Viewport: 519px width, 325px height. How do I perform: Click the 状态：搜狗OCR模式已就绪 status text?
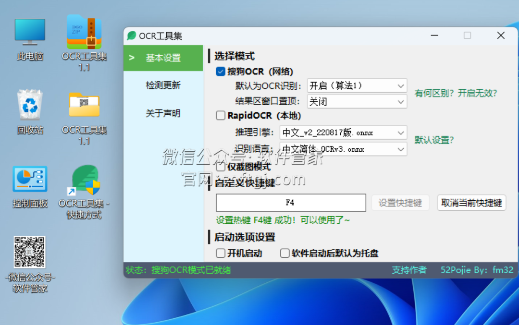point(178,270)
